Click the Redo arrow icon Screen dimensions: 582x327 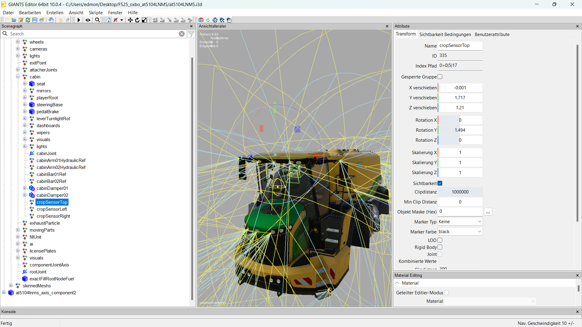pyautogui.click(x=68, y=20)
